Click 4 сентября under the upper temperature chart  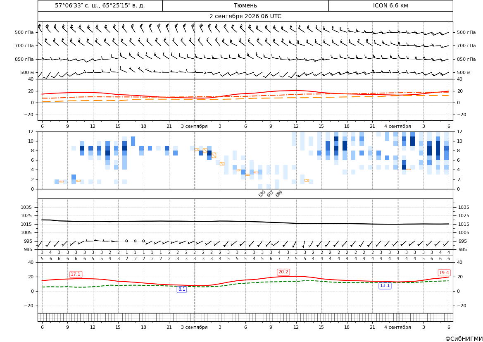(397, 126)
